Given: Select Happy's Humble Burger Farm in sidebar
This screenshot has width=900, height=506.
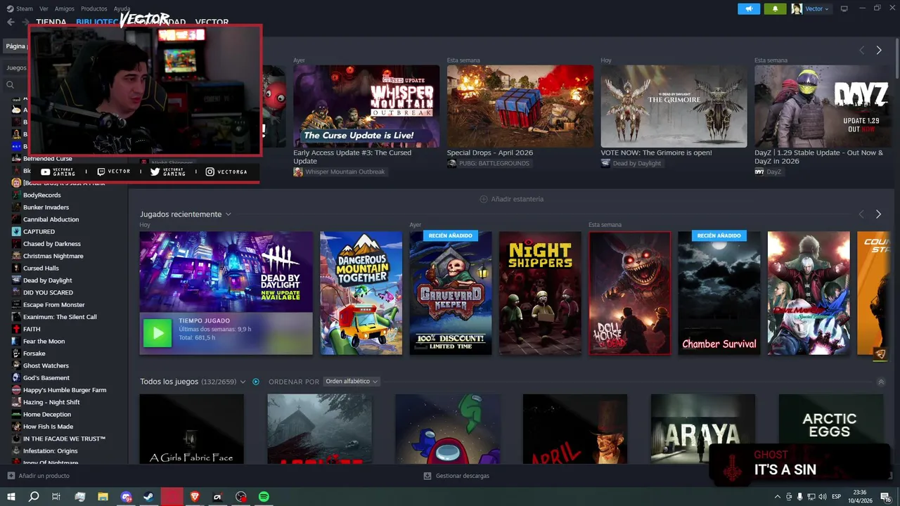Looking at the screenshot, I should tap(65, 390).
